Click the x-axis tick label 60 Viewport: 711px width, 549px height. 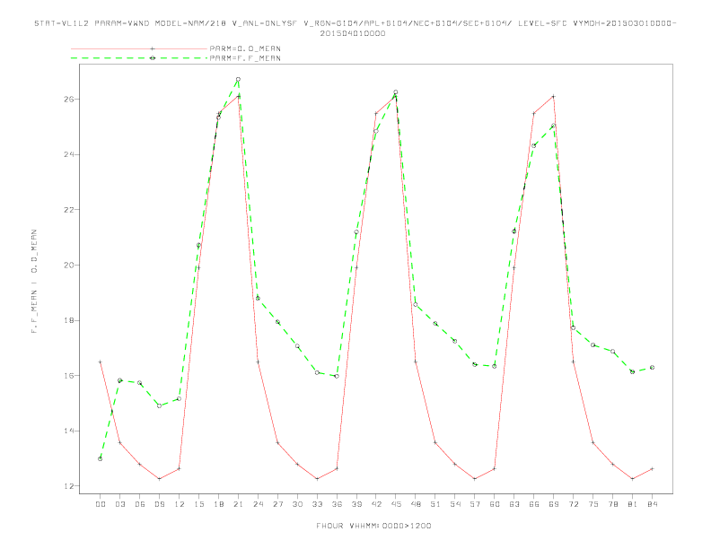coord(495,504)
